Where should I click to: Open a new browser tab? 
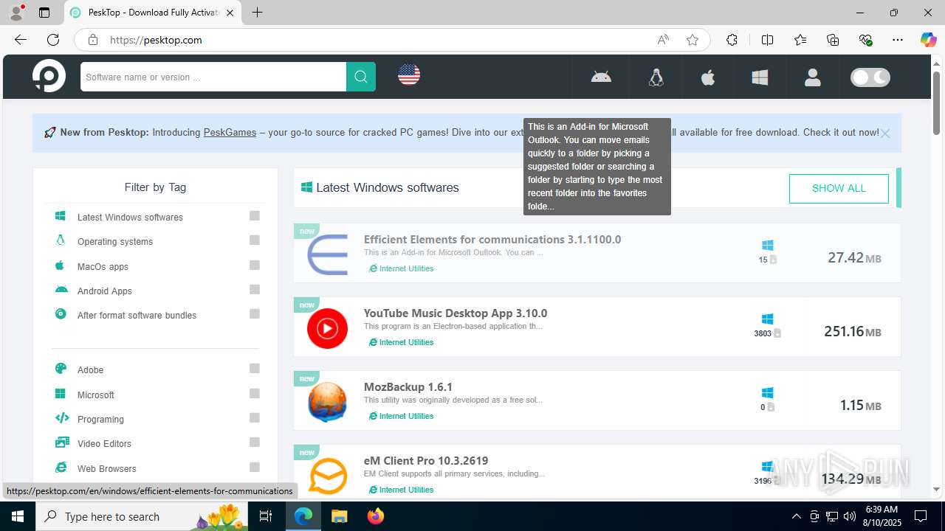257,13
